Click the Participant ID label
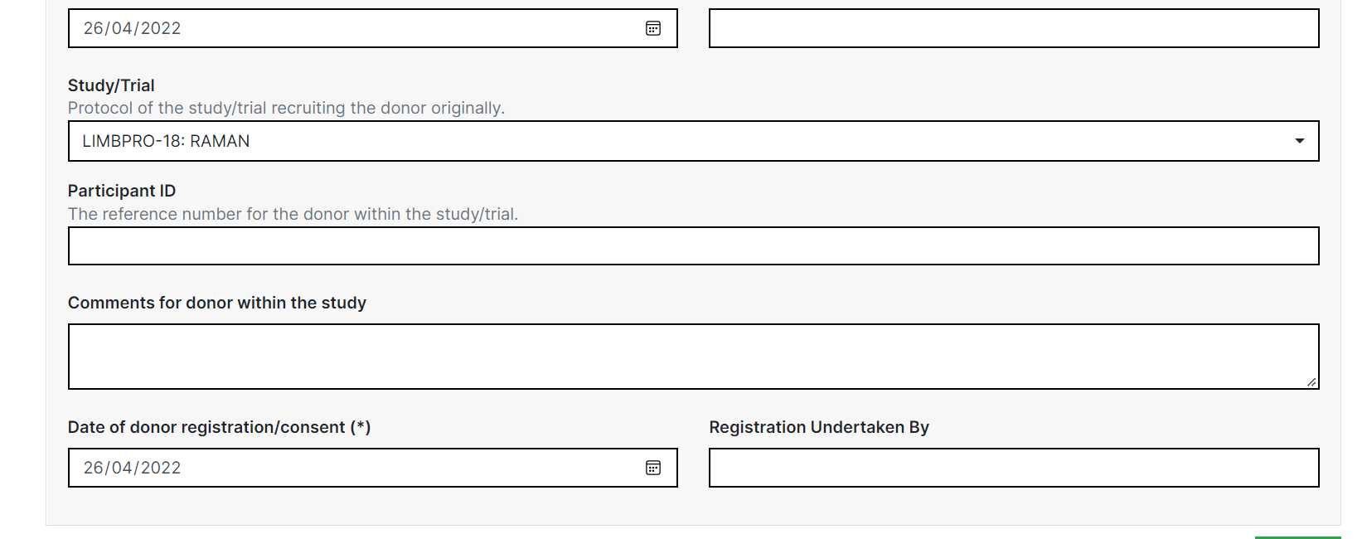Screen dimensions: 1367x539 [121, 191]
